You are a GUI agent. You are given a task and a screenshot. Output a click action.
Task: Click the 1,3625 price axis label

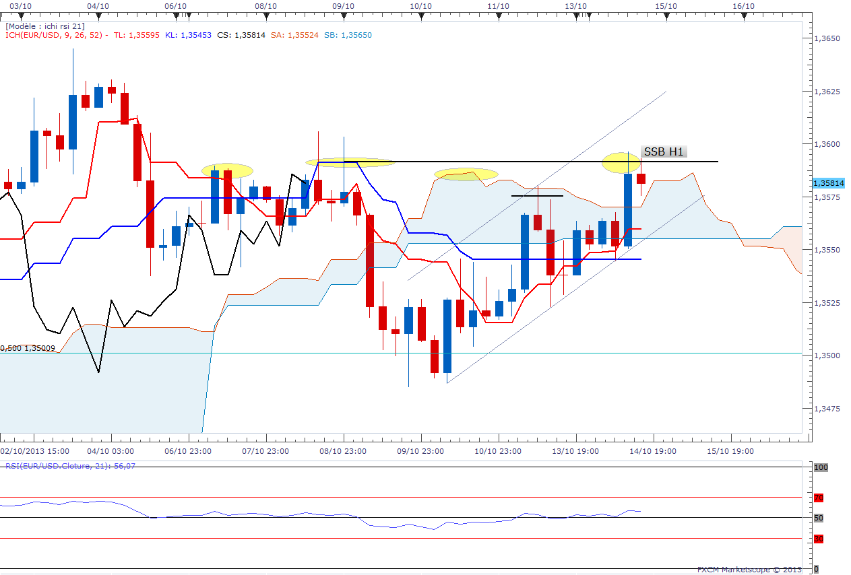pyautogui.click(x=827, y=91)
